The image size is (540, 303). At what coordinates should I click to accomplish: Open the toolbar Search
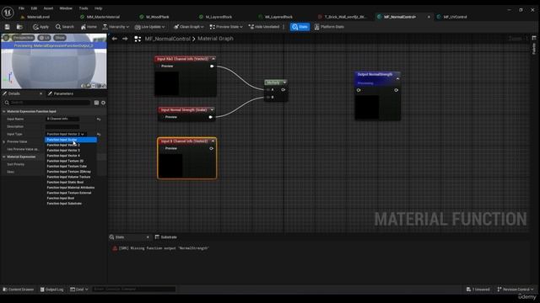tap(65, 27)
